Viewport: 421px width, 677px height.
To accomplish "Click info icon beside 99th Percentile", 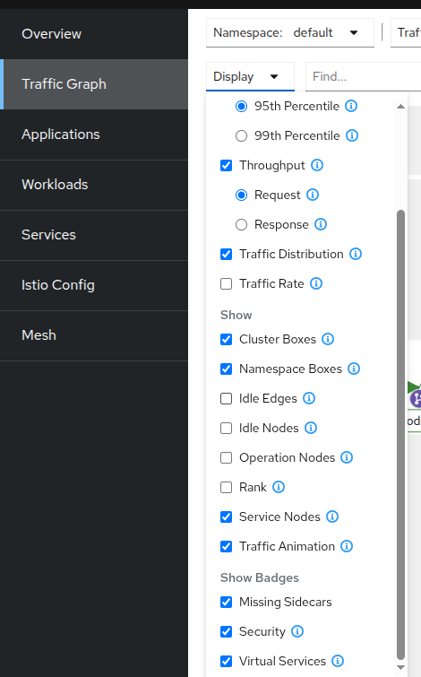I will click(x=352, y=135).
